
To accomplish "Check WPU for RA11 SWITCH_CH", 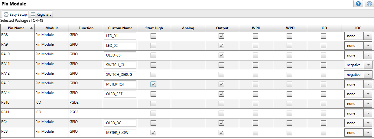I will click(x=255, y=65).
